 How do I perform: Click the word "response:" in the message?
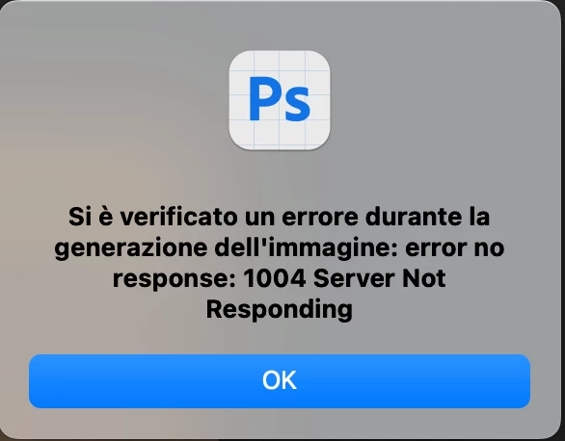175,280
